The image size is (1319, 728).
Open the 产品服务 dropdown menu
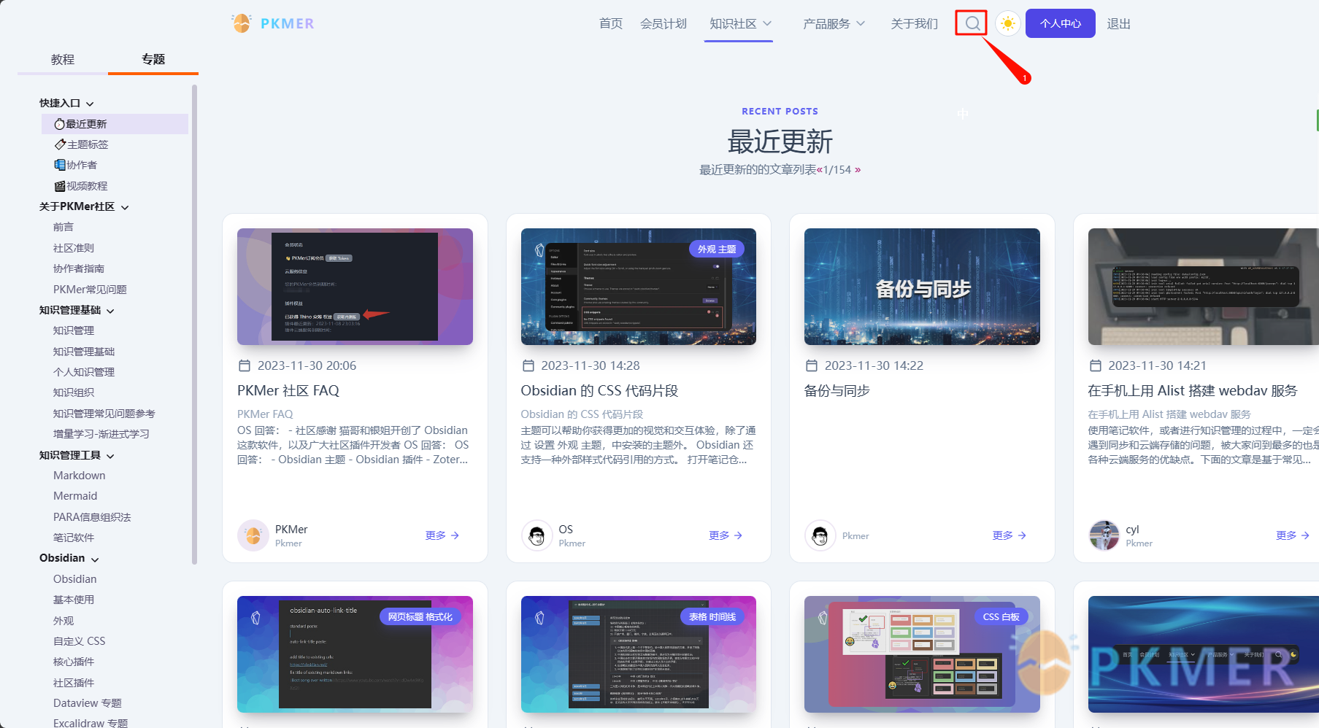pos(834,23)
